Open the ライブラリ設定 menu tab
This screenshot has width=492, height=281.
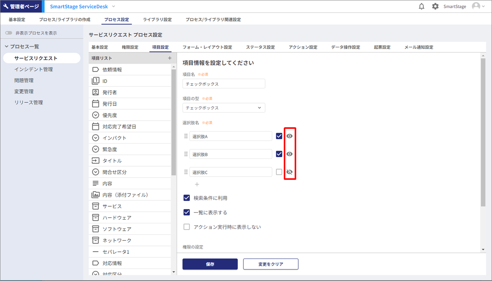point(157,19)
